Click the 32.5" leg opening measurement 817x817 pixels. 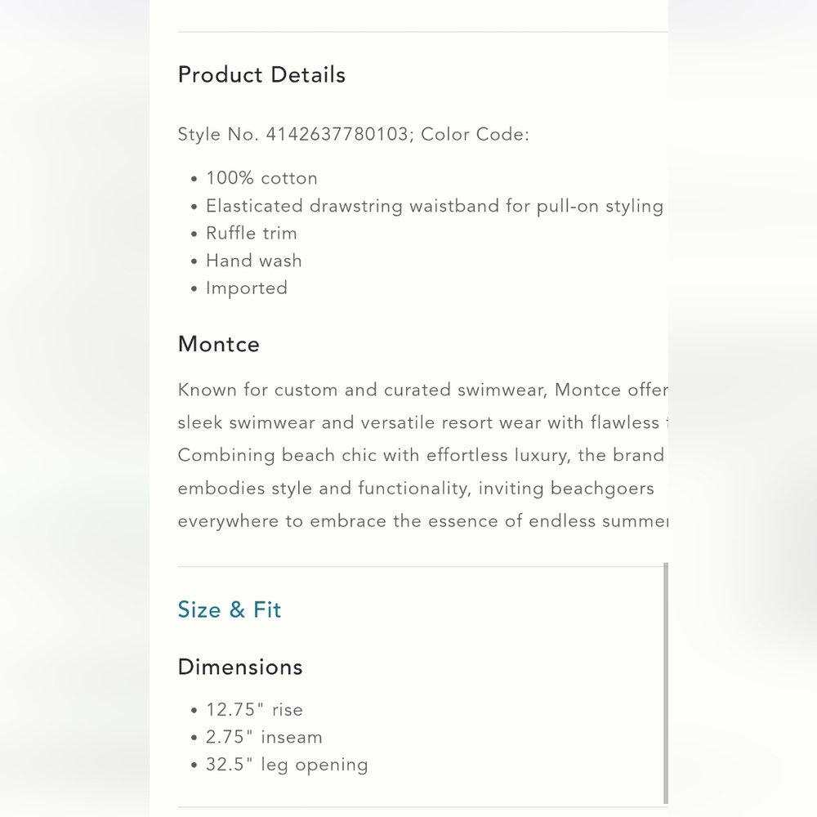287,765
